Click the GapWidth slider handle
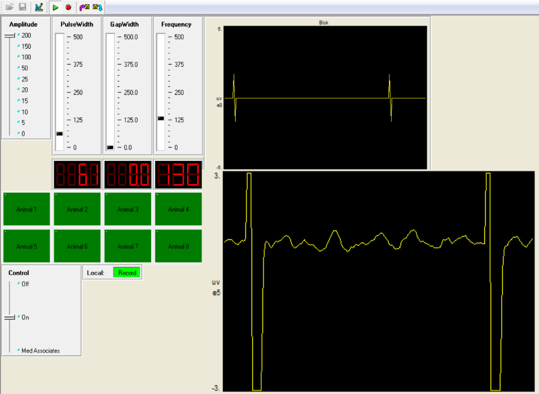 (x=110, y=147)
